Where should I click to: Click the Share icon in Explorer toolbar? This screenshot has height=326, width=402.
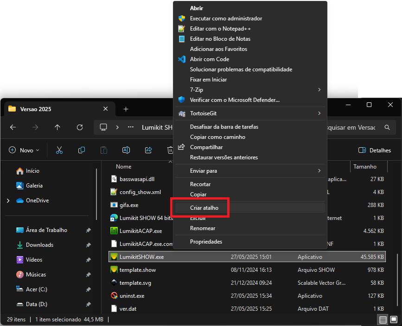coord(148,150)
